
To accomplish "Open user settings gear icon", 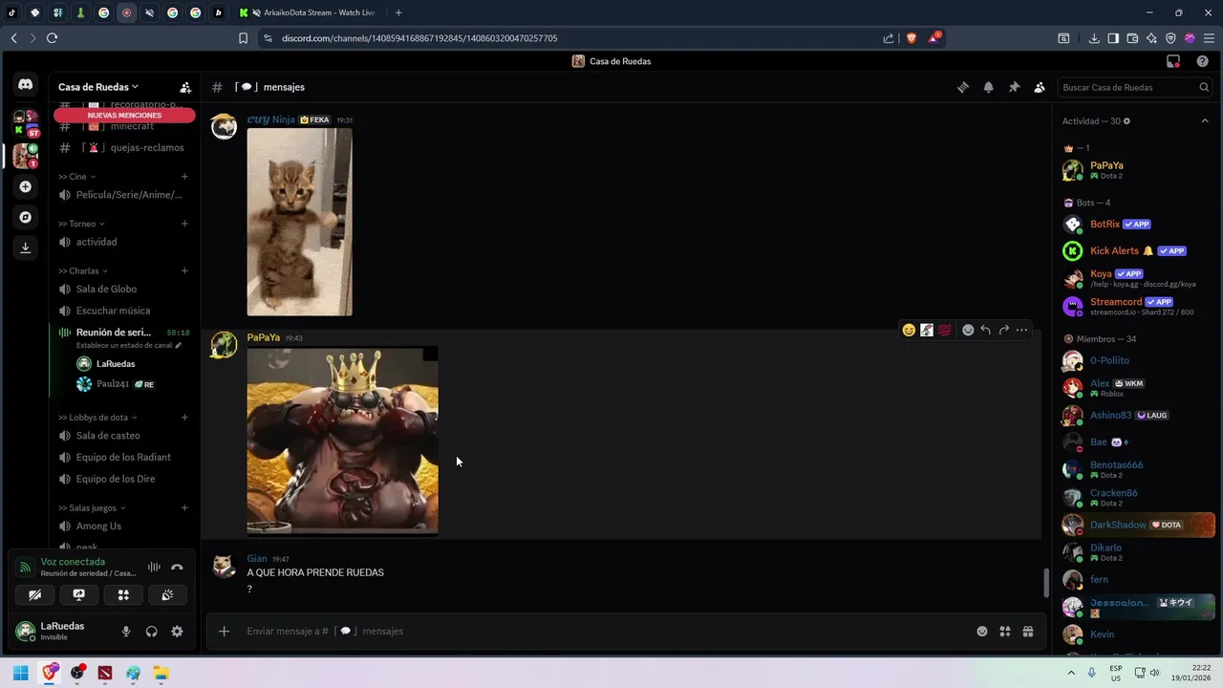I will click(x=177, y=632).
